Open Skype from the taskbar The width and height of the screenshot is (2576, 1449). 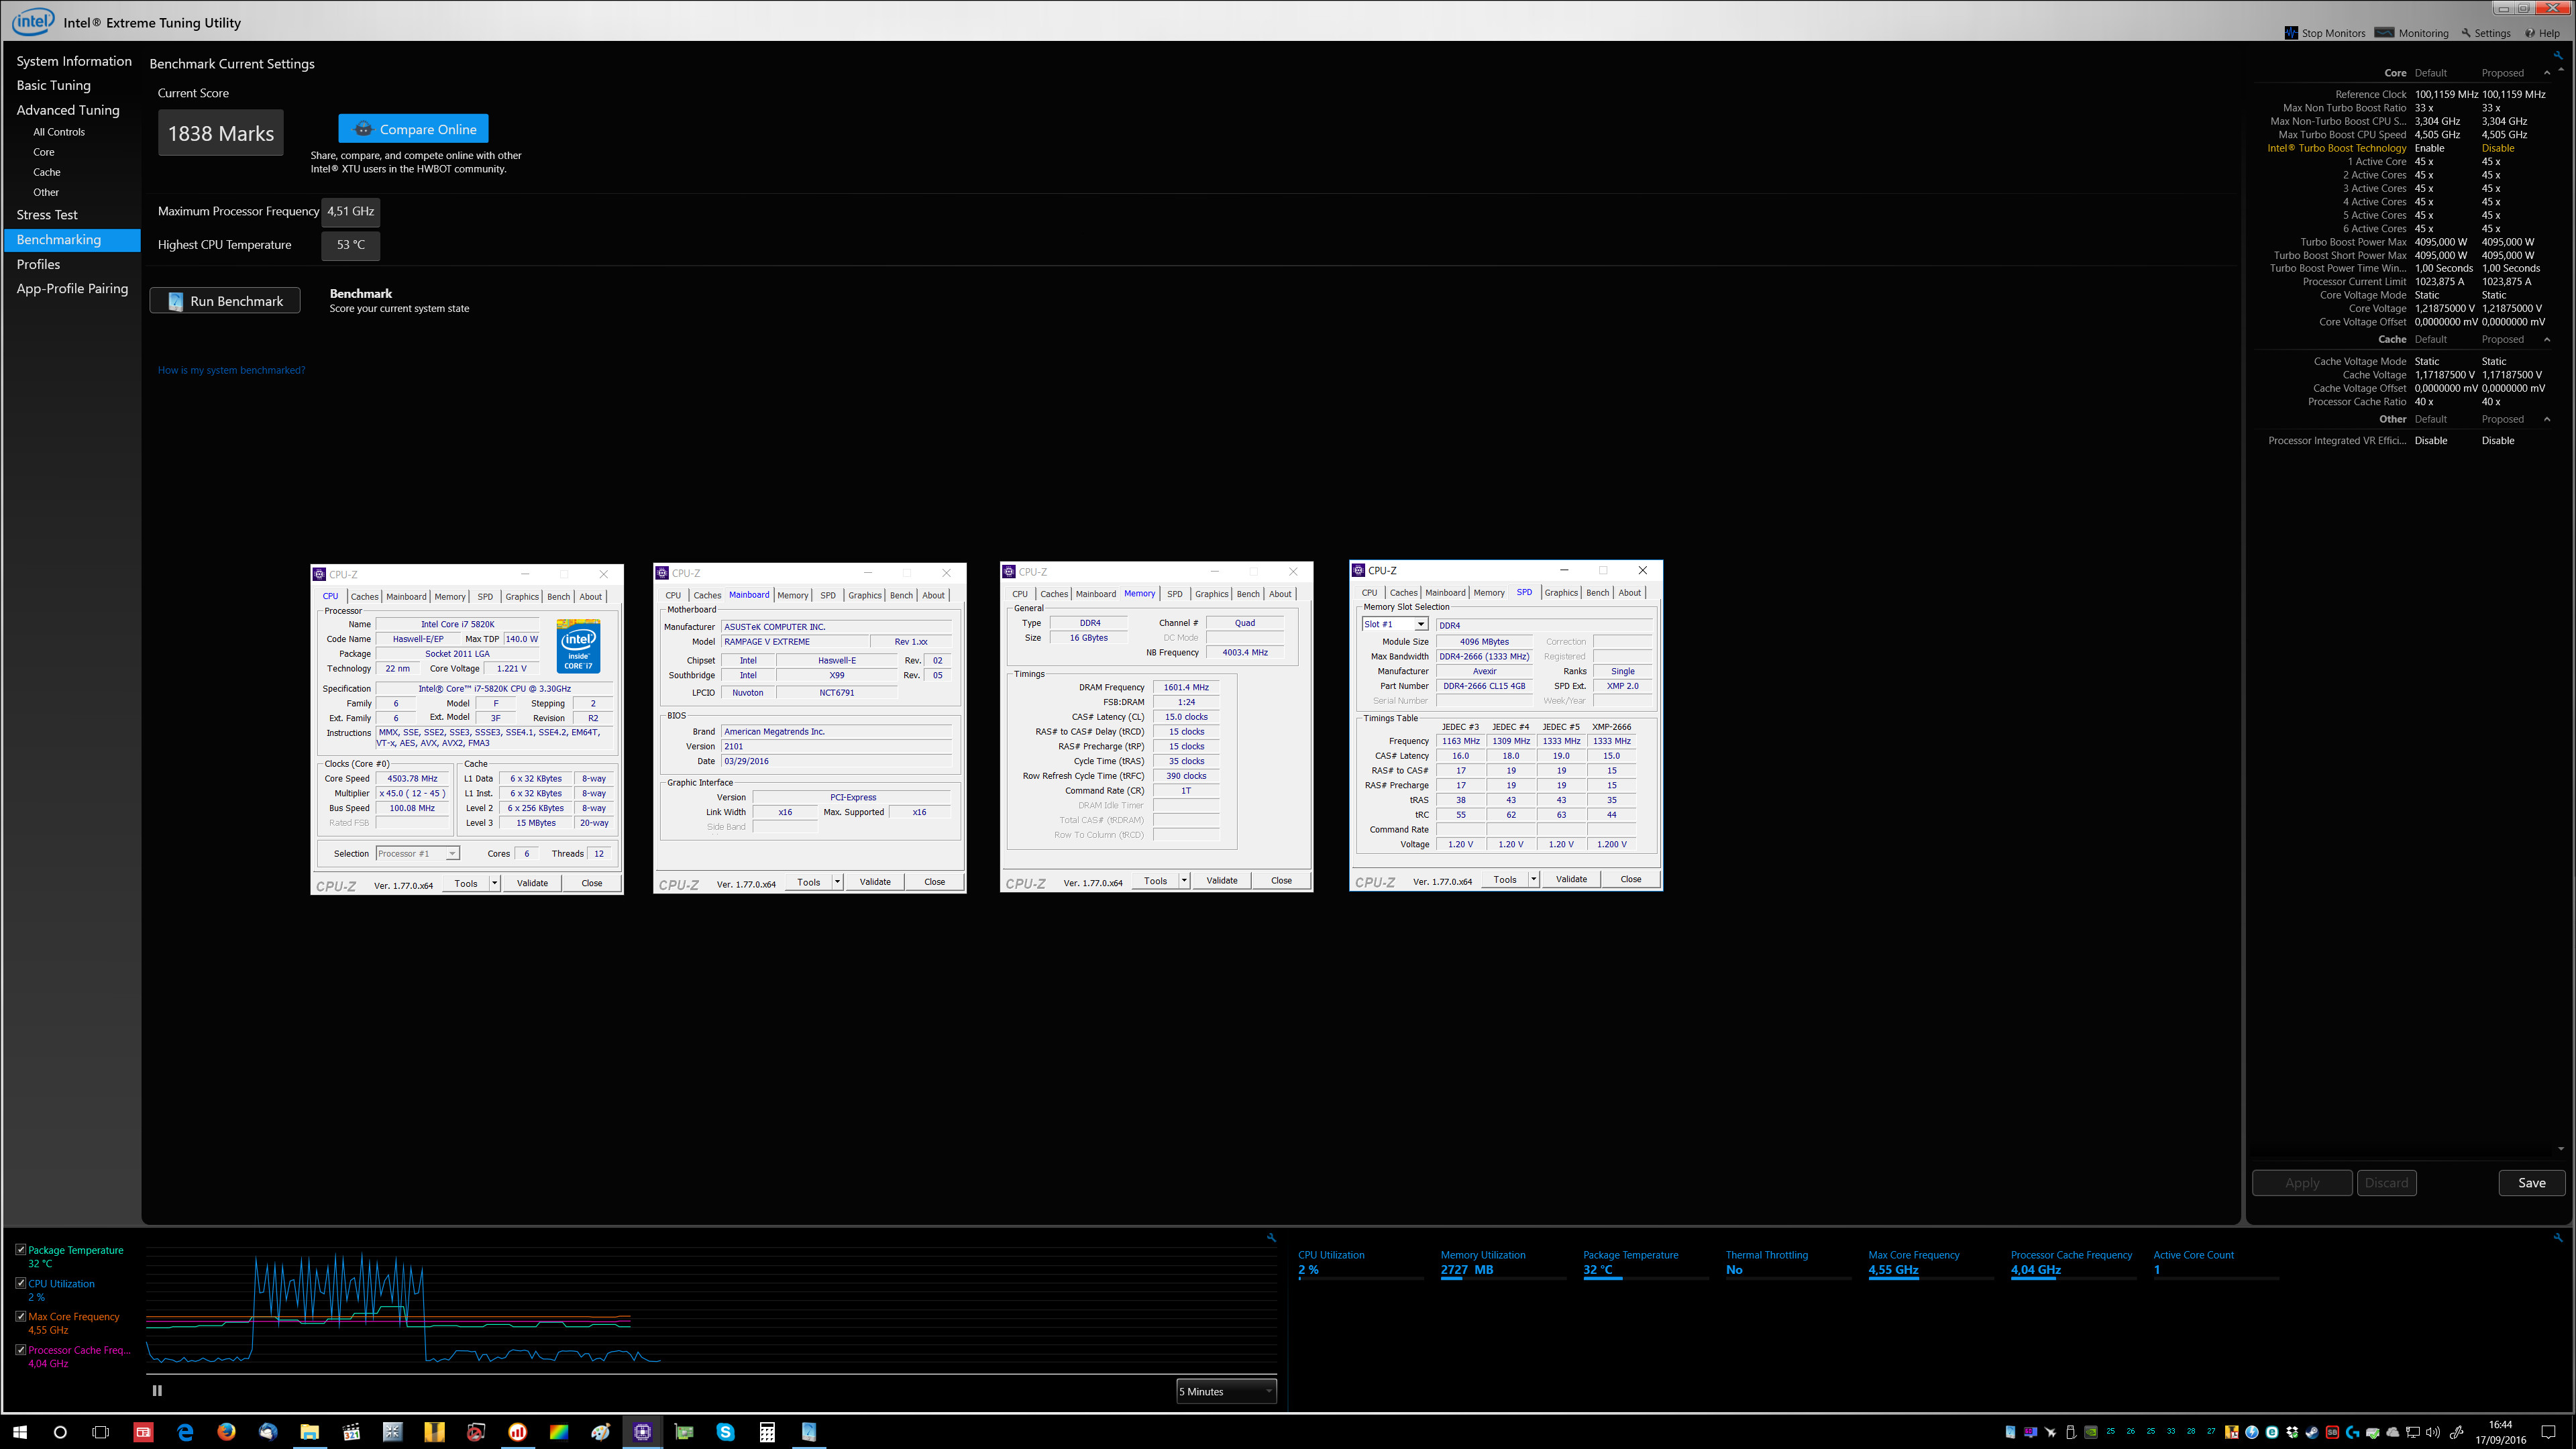[725, 1432]
